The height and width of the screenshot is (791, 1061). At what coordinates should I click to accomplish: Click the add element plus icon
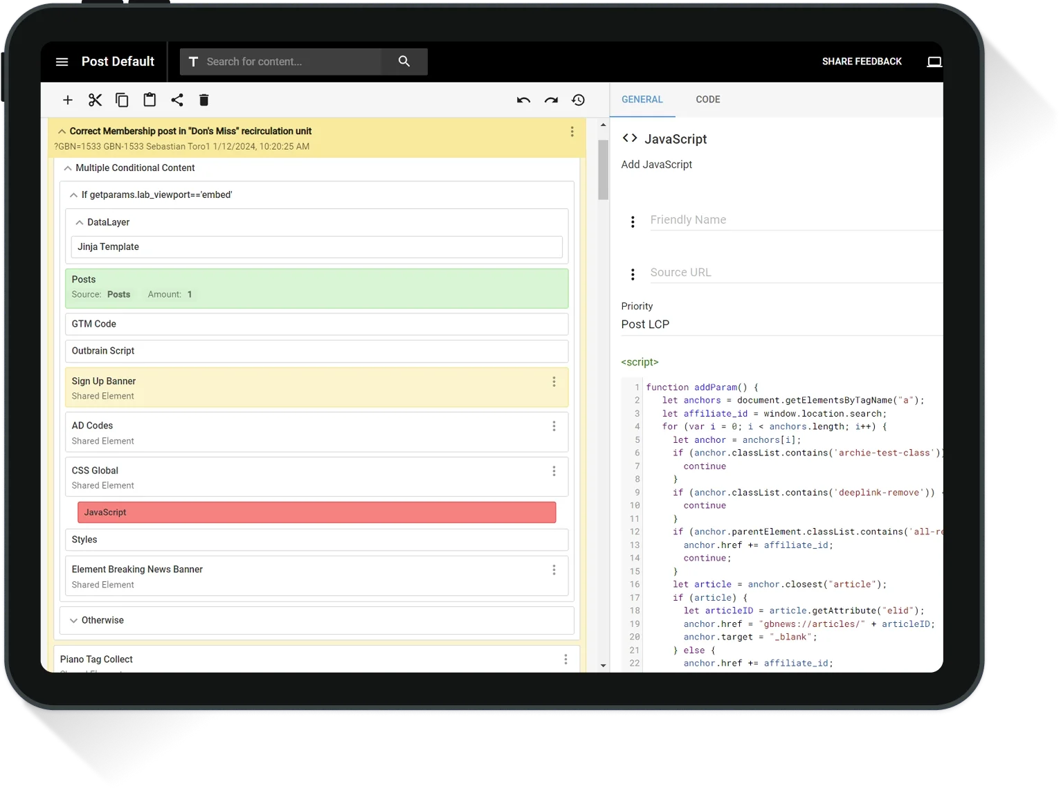coord(68,100)
